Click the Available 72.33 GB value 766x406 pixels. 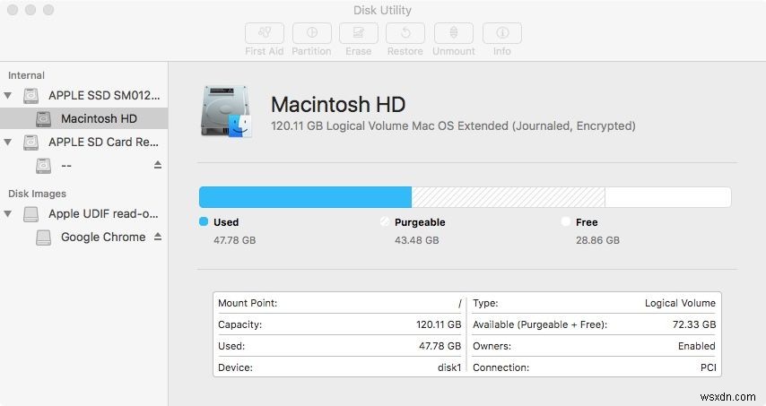click(x=694, y=324)
